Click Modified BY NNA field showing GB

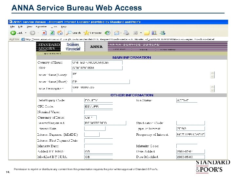[98, 157]
